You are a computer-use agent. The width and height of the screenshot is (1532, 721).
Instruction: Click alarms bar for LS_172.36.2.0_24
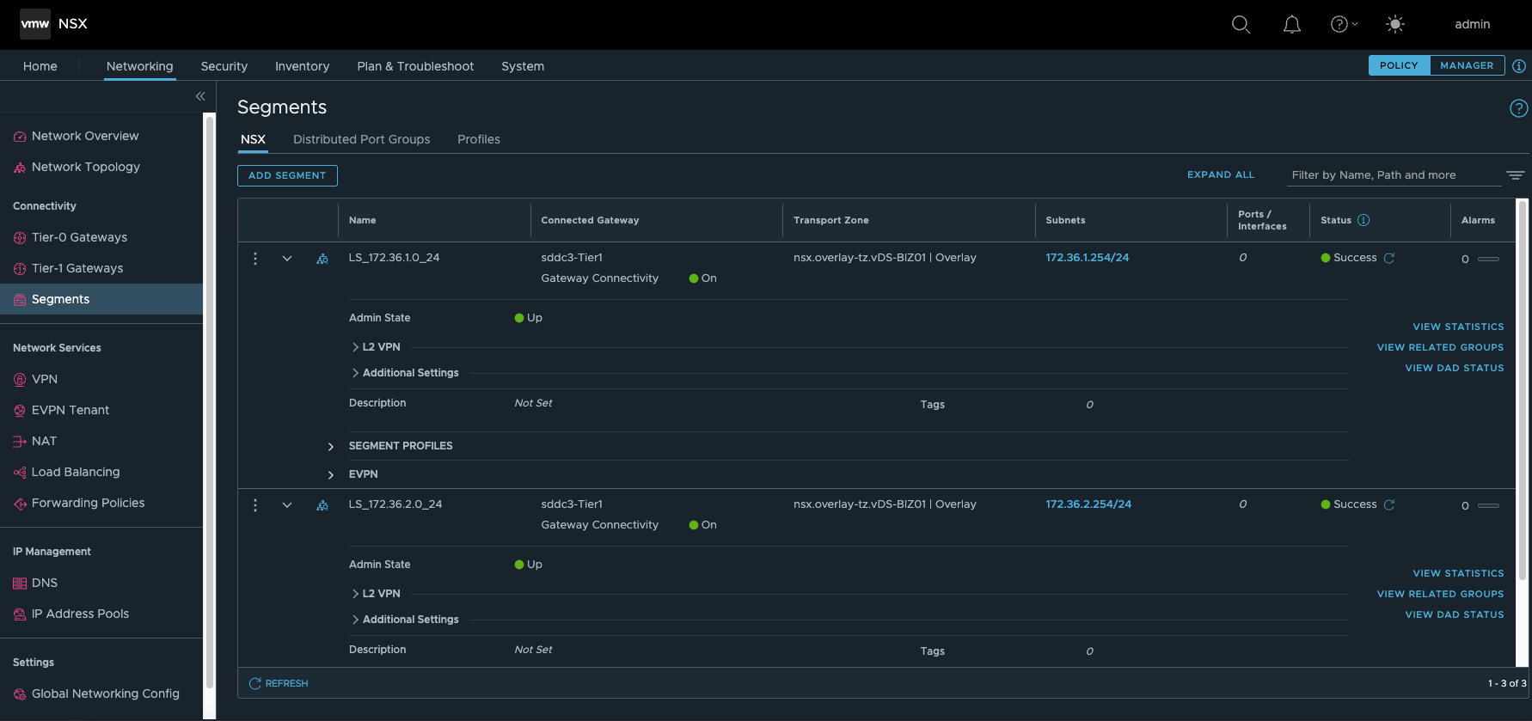coord(1488,505)
